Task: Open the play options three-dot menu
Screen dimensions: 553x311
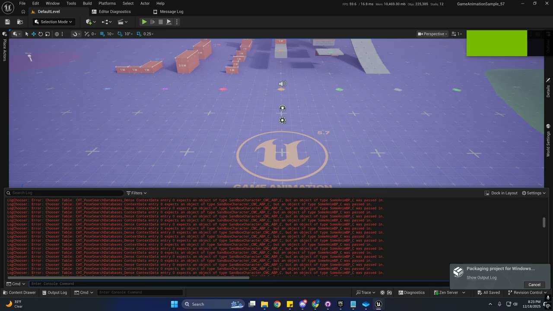Action: coord(177,22)
